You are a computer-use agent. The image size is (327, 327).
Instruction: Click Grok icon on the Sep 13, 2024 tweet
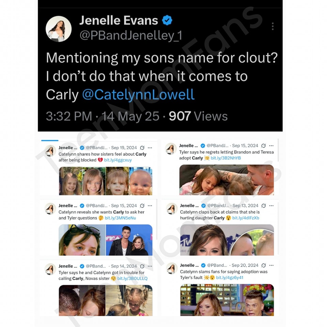click(264, 206)
